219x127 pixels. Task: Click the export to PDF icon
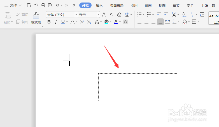pos(36,5)
